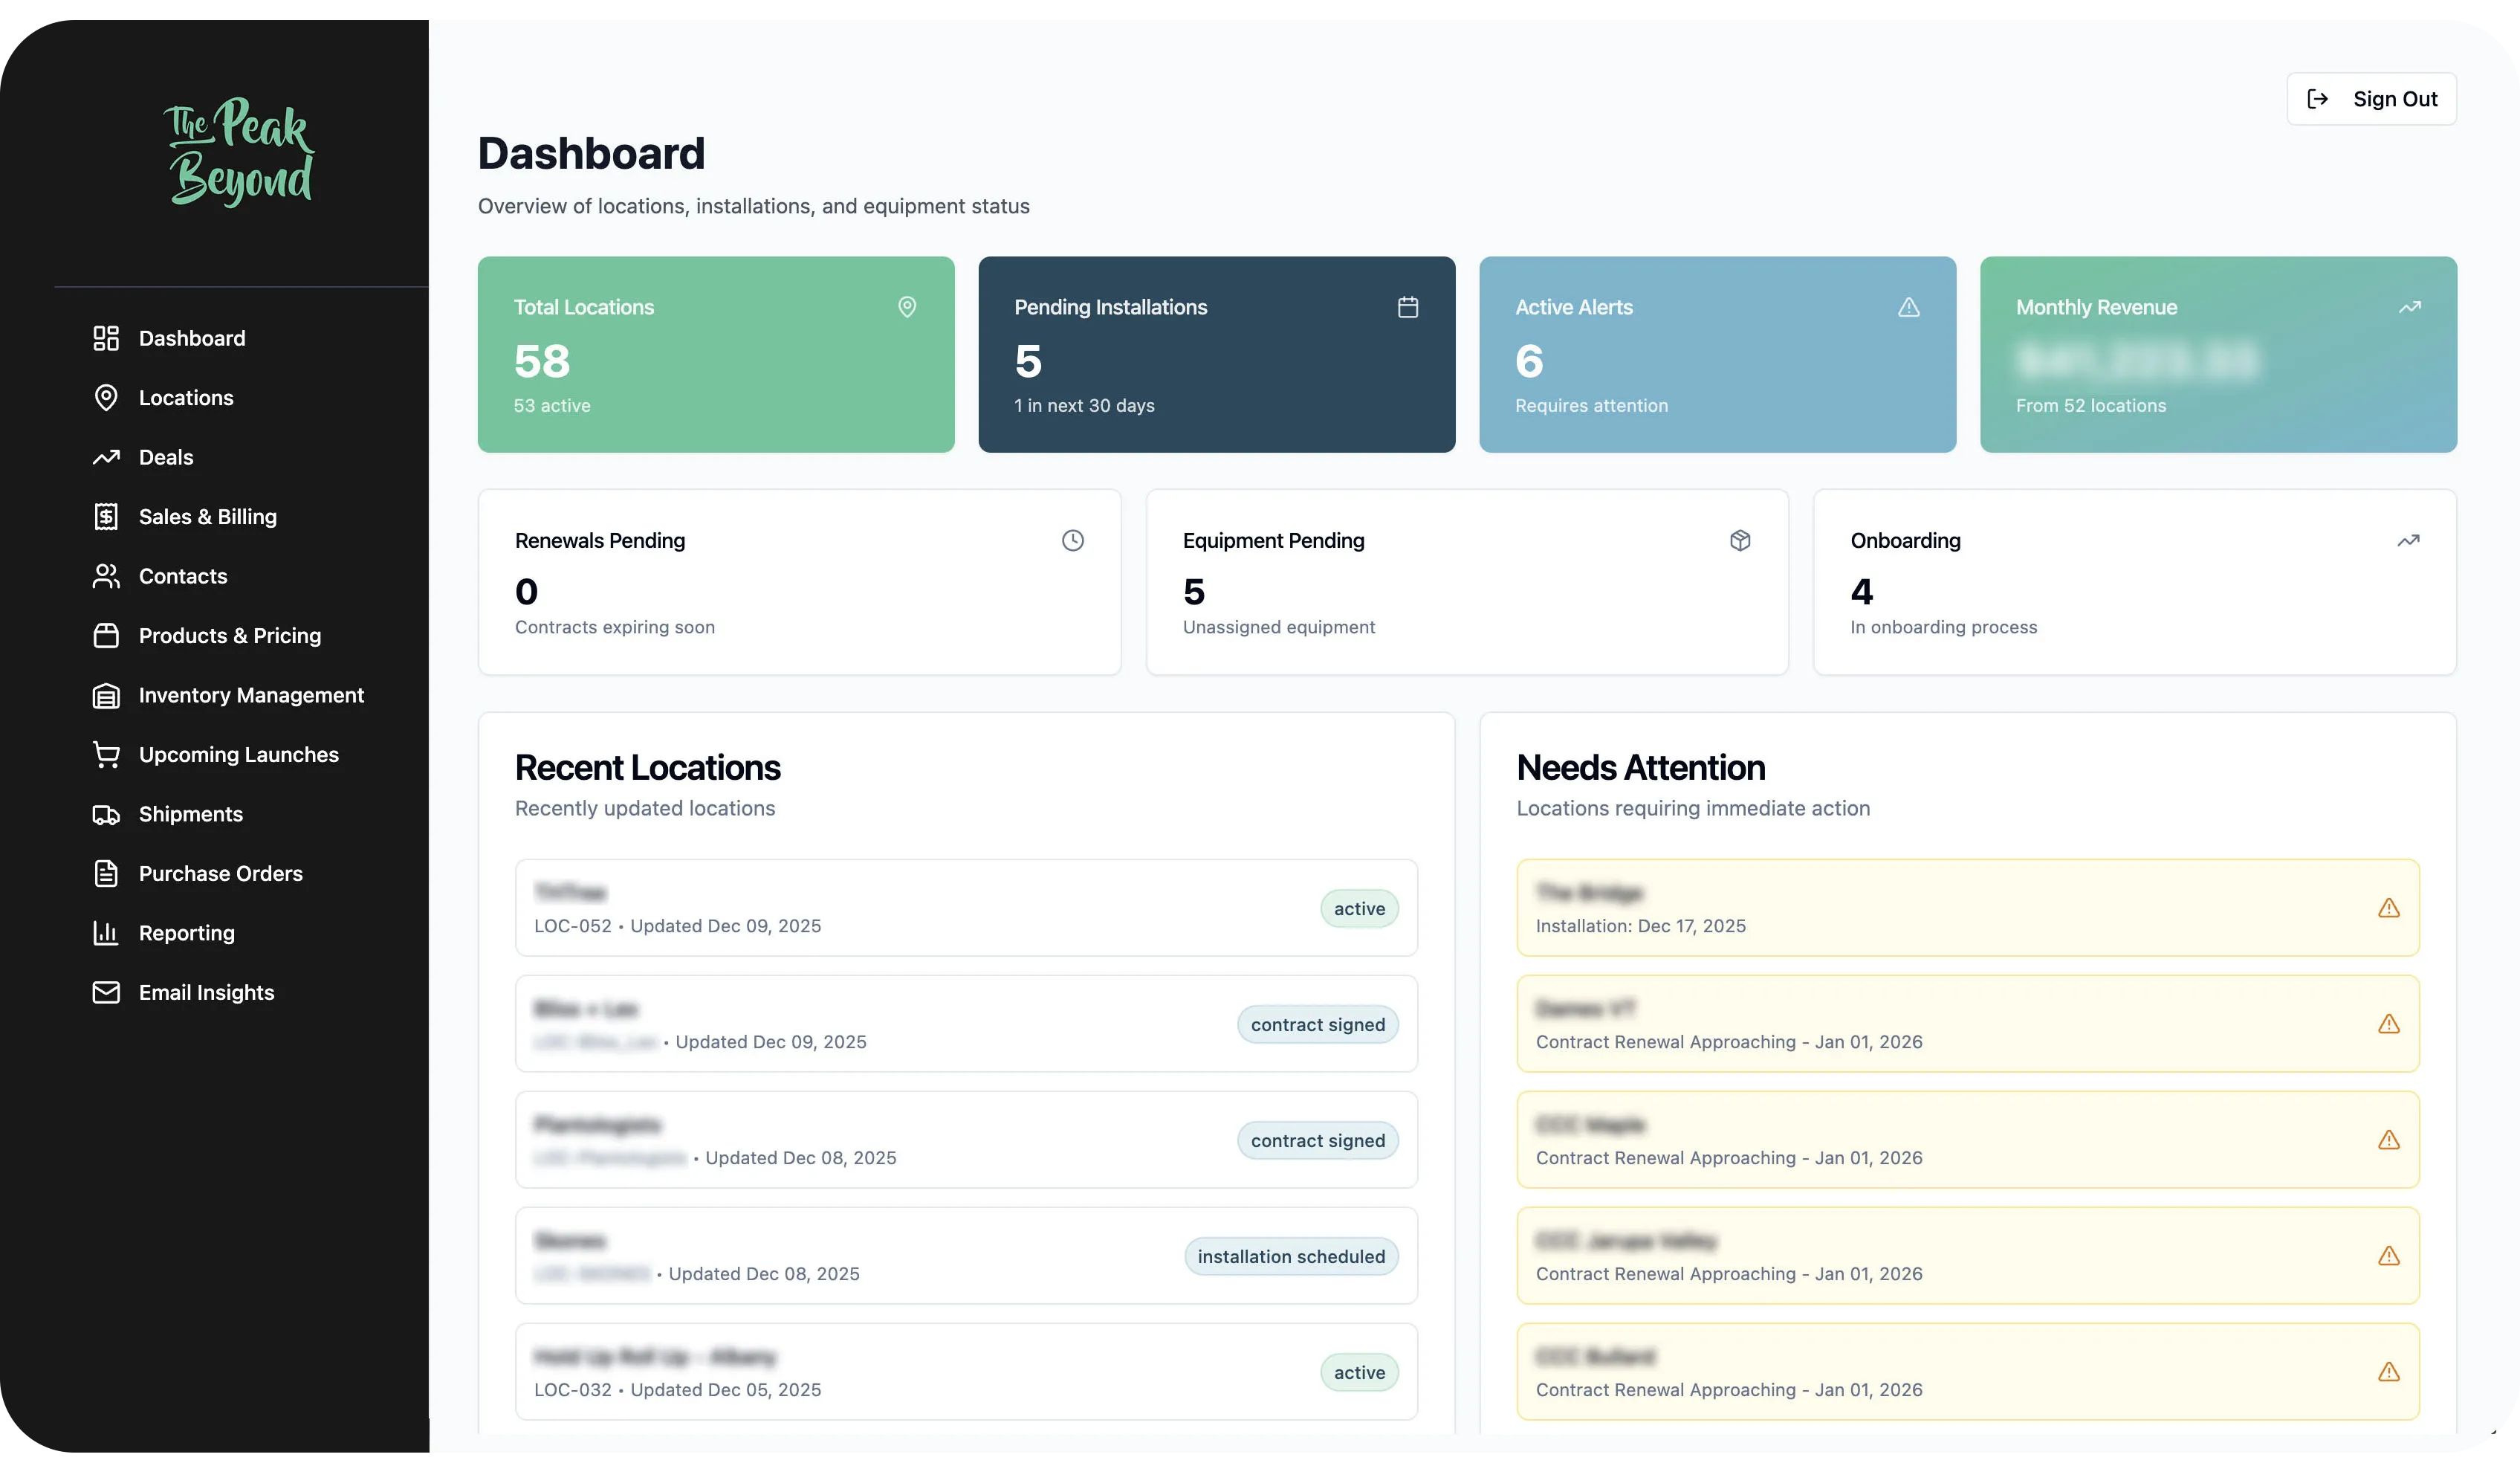Click the Inventory Management archive icon

[106, 695]
